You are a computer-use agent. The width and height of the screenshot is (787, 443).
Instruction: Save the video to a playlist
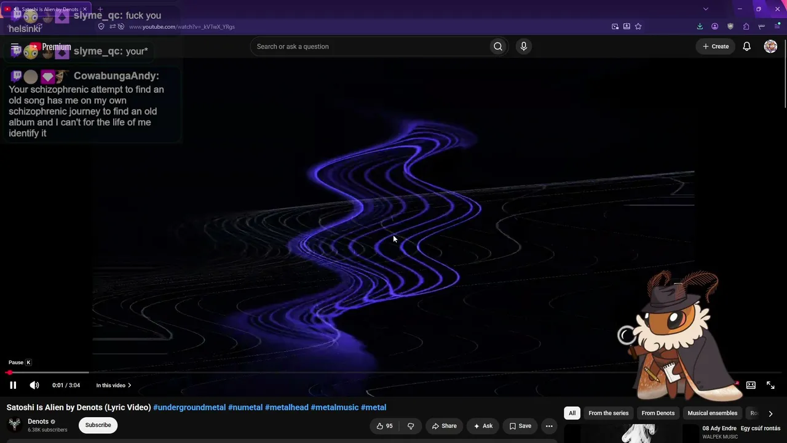tap(520, 426)
